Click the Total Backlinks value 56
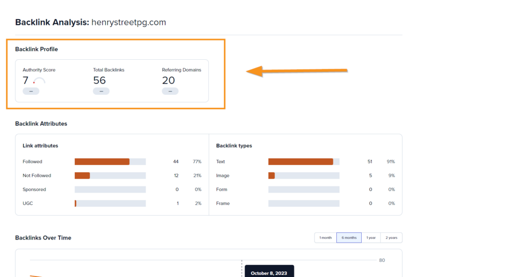The width and height of the screenshot is (518, 277). click(100, 81)
